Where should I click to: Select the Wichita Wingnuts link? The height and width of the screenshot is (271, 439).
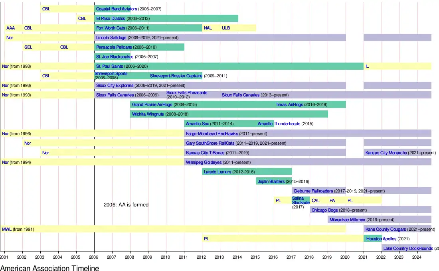148,114
